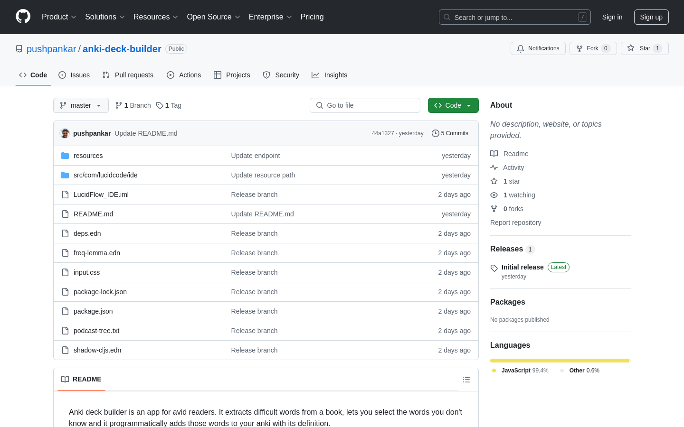Screen dimensions: 684x427
Task: Open the anki-deck-builder repository link
Action: click(x=122, y=49)
